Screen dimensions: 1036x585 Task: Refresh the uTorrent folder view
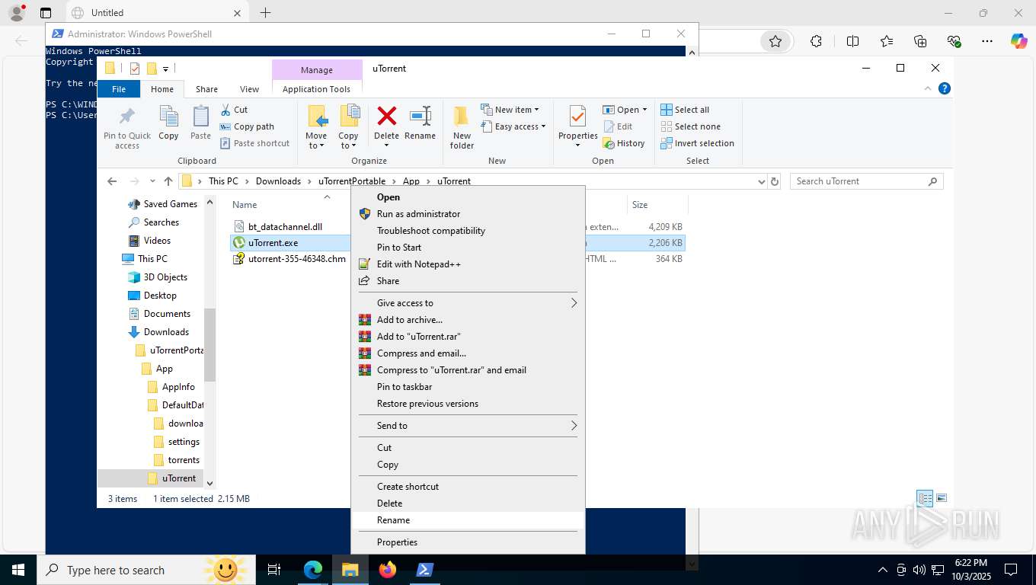point(775,181)
